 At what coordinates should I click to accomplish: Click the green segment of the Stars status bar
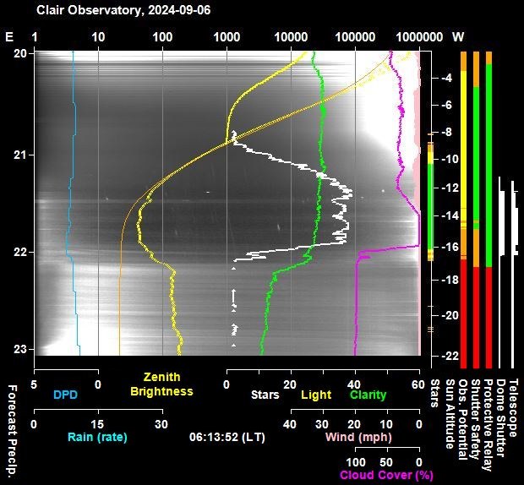point(430,206)
